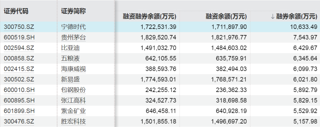This screenshot has height=127, width=320.
Task: Select the 10,633.49 融券余额 cell
Action: (x=303, y=27)
